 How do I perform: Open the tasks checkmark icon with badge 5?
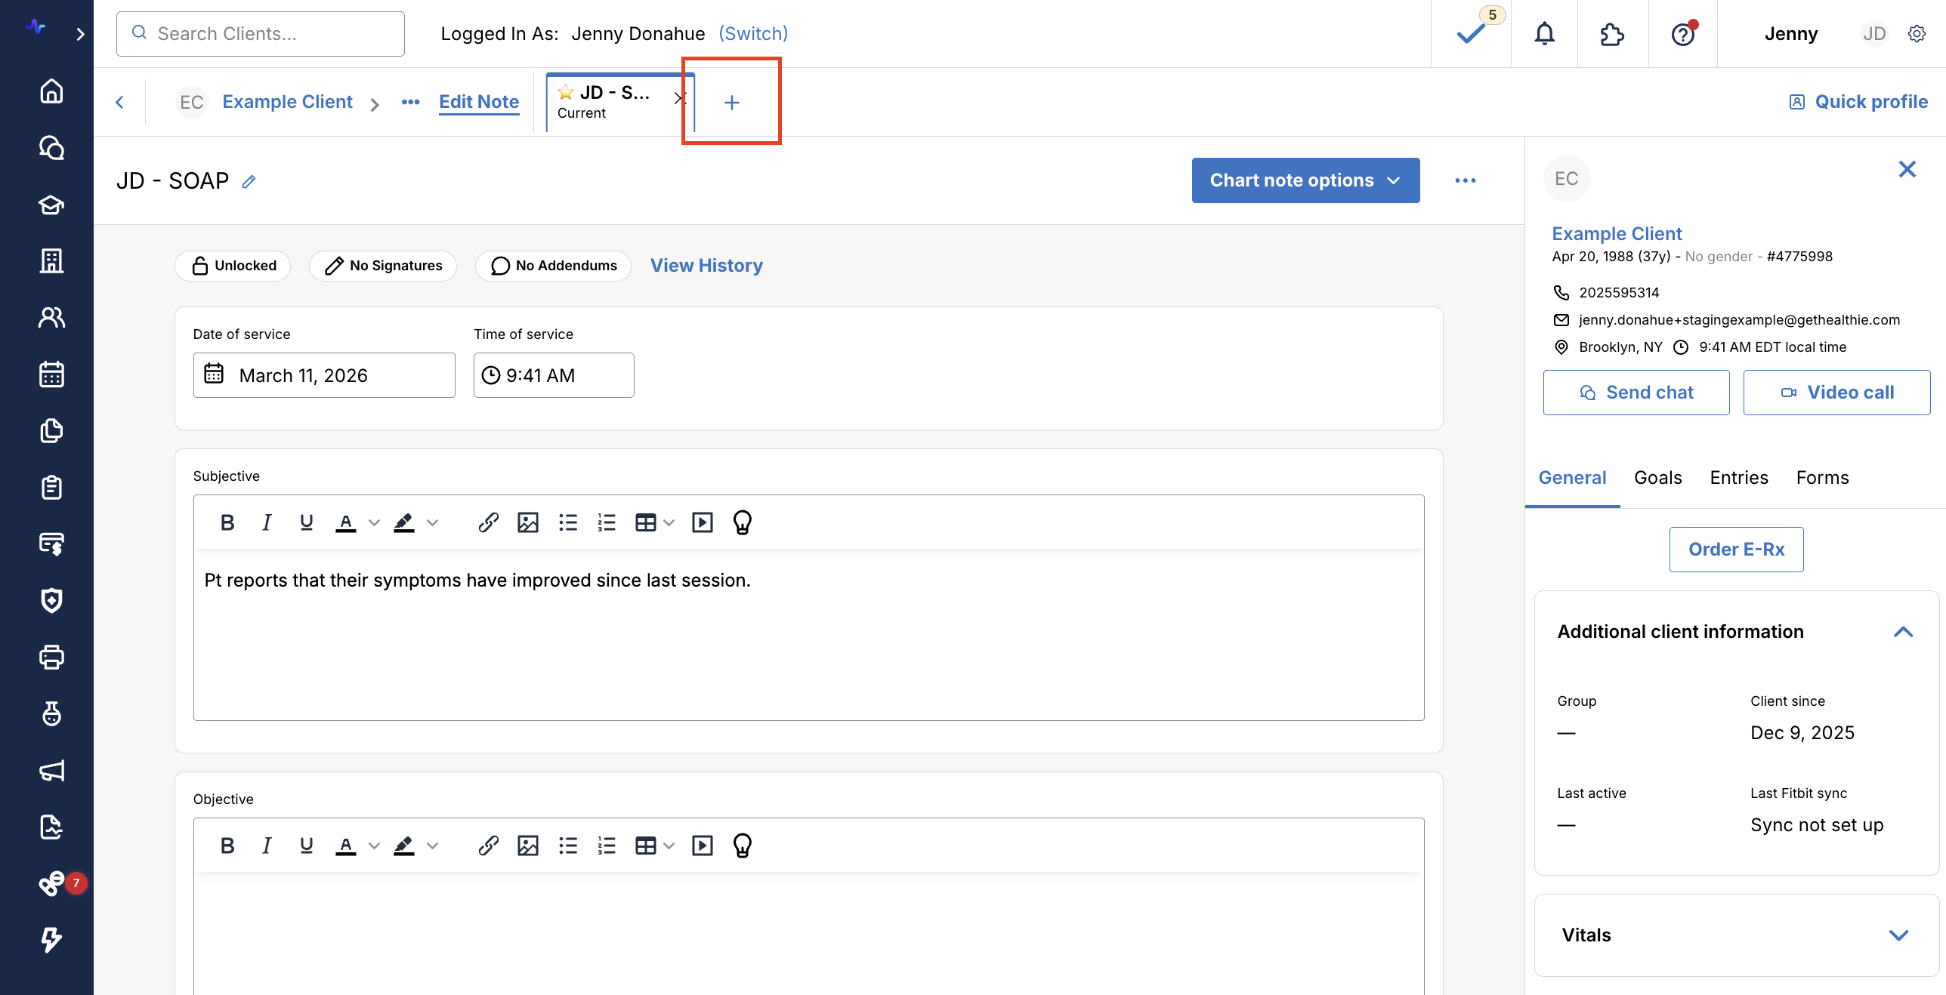coord(1470,34)
